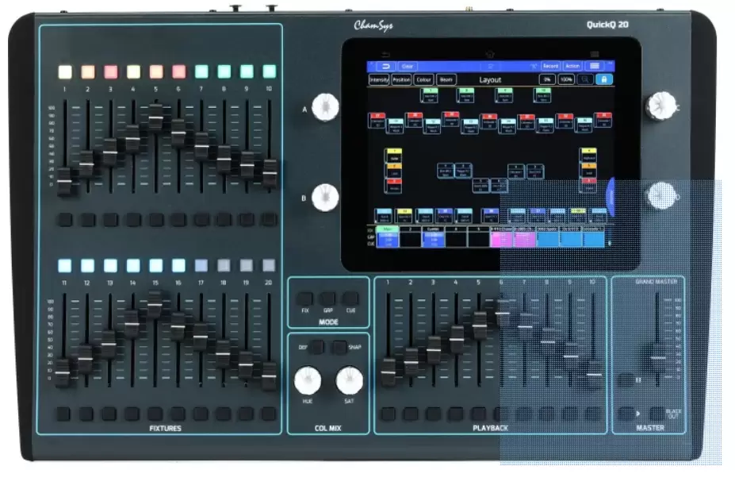The image size is (735, 493).
Task: Open the hamburger menu on the touchscreen toolbar
Action: coord(595,66)
